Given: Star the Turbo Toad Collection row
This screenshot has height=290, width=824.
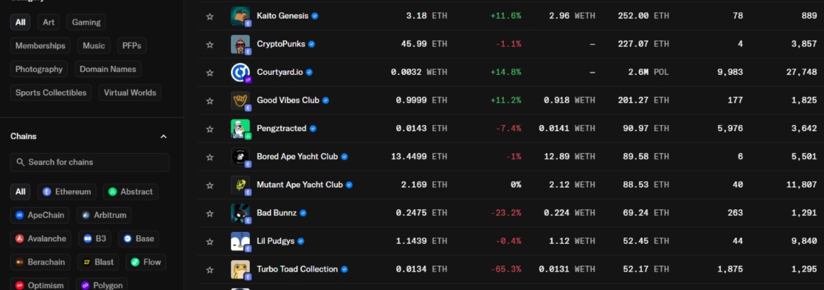Looking at the screenshot, I should pyautogui.click(x=210, y=270).
